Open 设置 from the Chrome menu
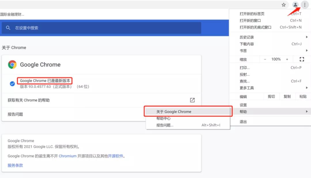The width and height of the screenshot is (311, 178). coord(270,105)
